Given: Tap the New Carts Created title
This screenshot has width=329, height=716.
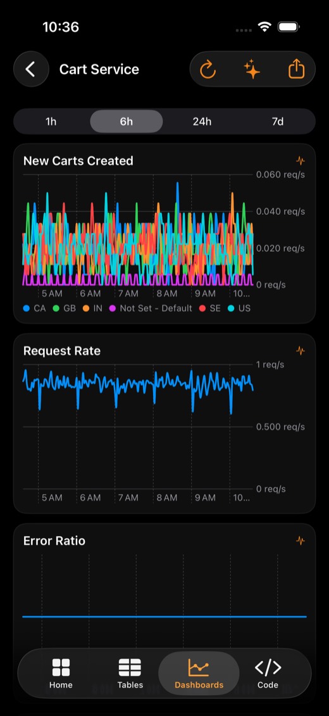Looking at the screenshot, I should (x=78, y=161).
